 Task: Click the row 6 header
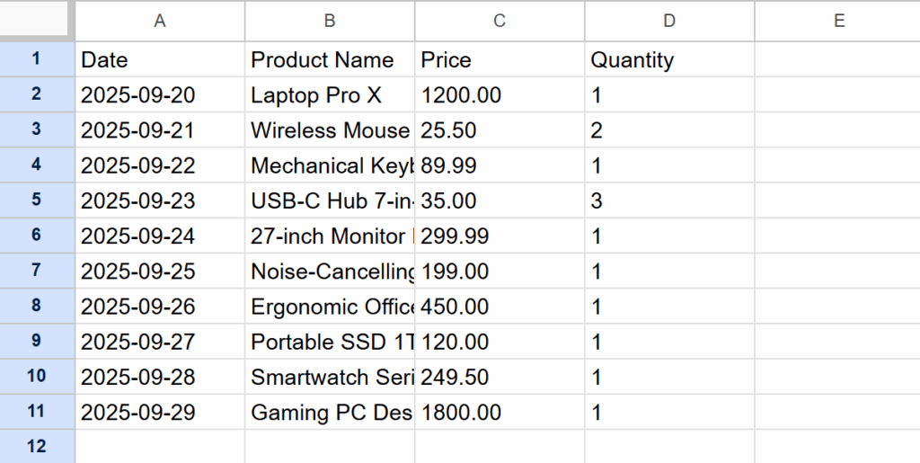(x=37, y=236)
